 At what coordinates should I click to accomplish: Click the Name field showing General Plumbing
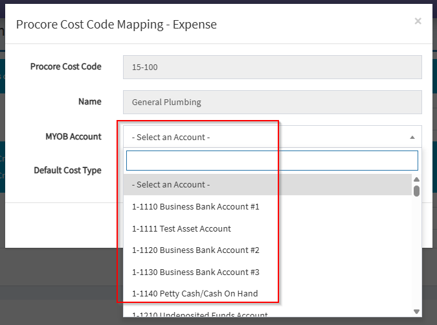273,102
